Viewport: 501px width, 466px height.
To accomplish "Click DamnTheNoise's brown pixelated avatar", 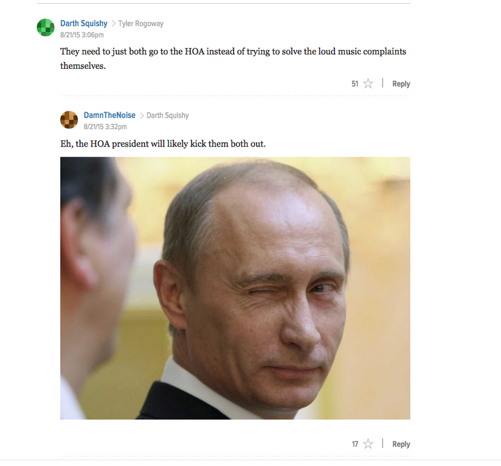I will 69,120.
